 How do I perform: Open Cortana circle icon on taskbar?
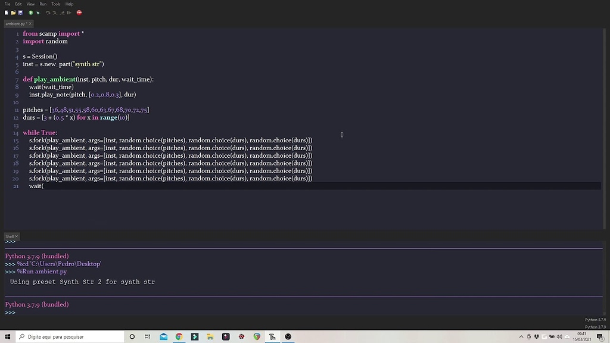(132, 337)
